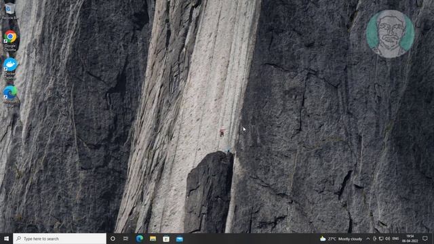Open the volume speaker tray icon

[387, 239]
